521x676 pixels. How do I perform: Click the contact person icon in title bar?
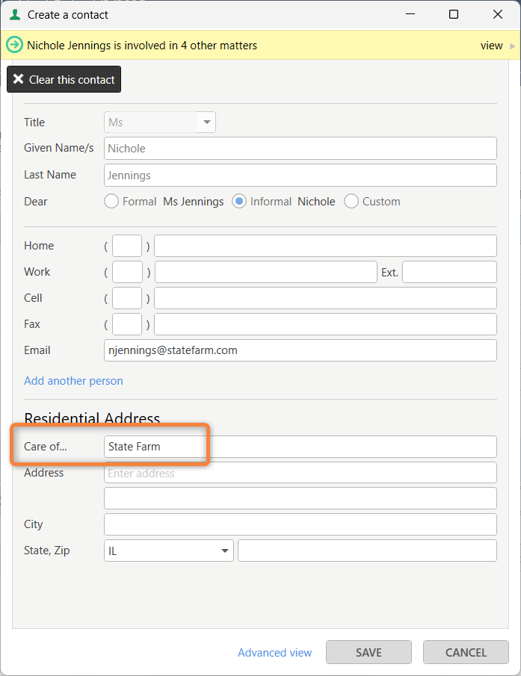tap(15, 14)
